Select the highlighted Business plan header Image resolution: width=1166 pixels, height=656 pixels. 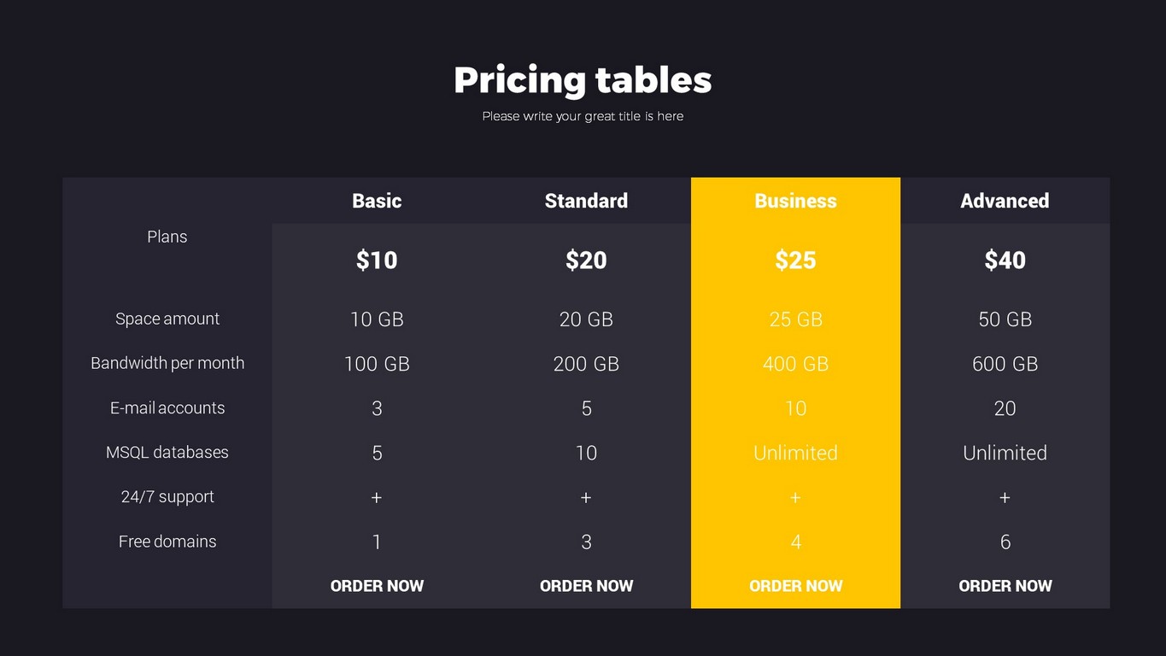point(795,201)
